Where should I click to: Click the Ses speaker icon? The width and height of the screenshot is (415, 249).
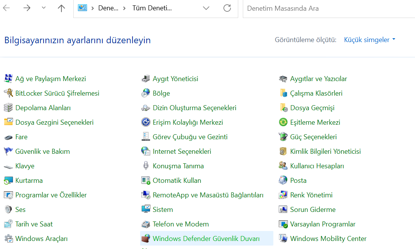coord(8,210)
